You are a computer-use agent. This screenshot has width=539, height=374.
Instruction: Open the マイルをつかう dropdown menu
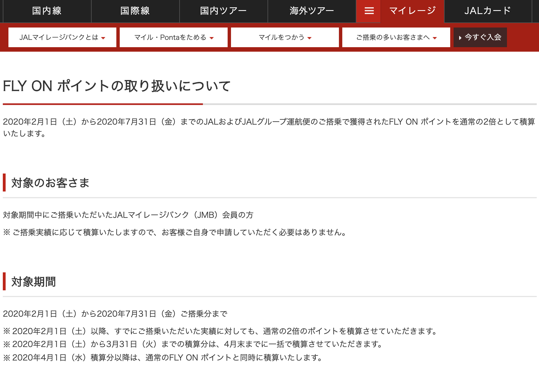(x=285, y=37)
